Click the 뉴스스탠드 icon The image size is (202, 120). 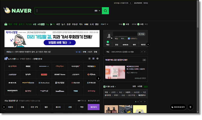6,58
